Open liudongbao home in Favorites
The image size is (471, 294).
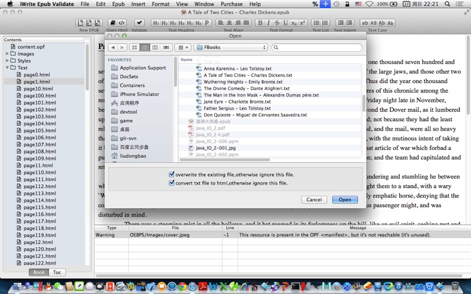click(133, 156)
